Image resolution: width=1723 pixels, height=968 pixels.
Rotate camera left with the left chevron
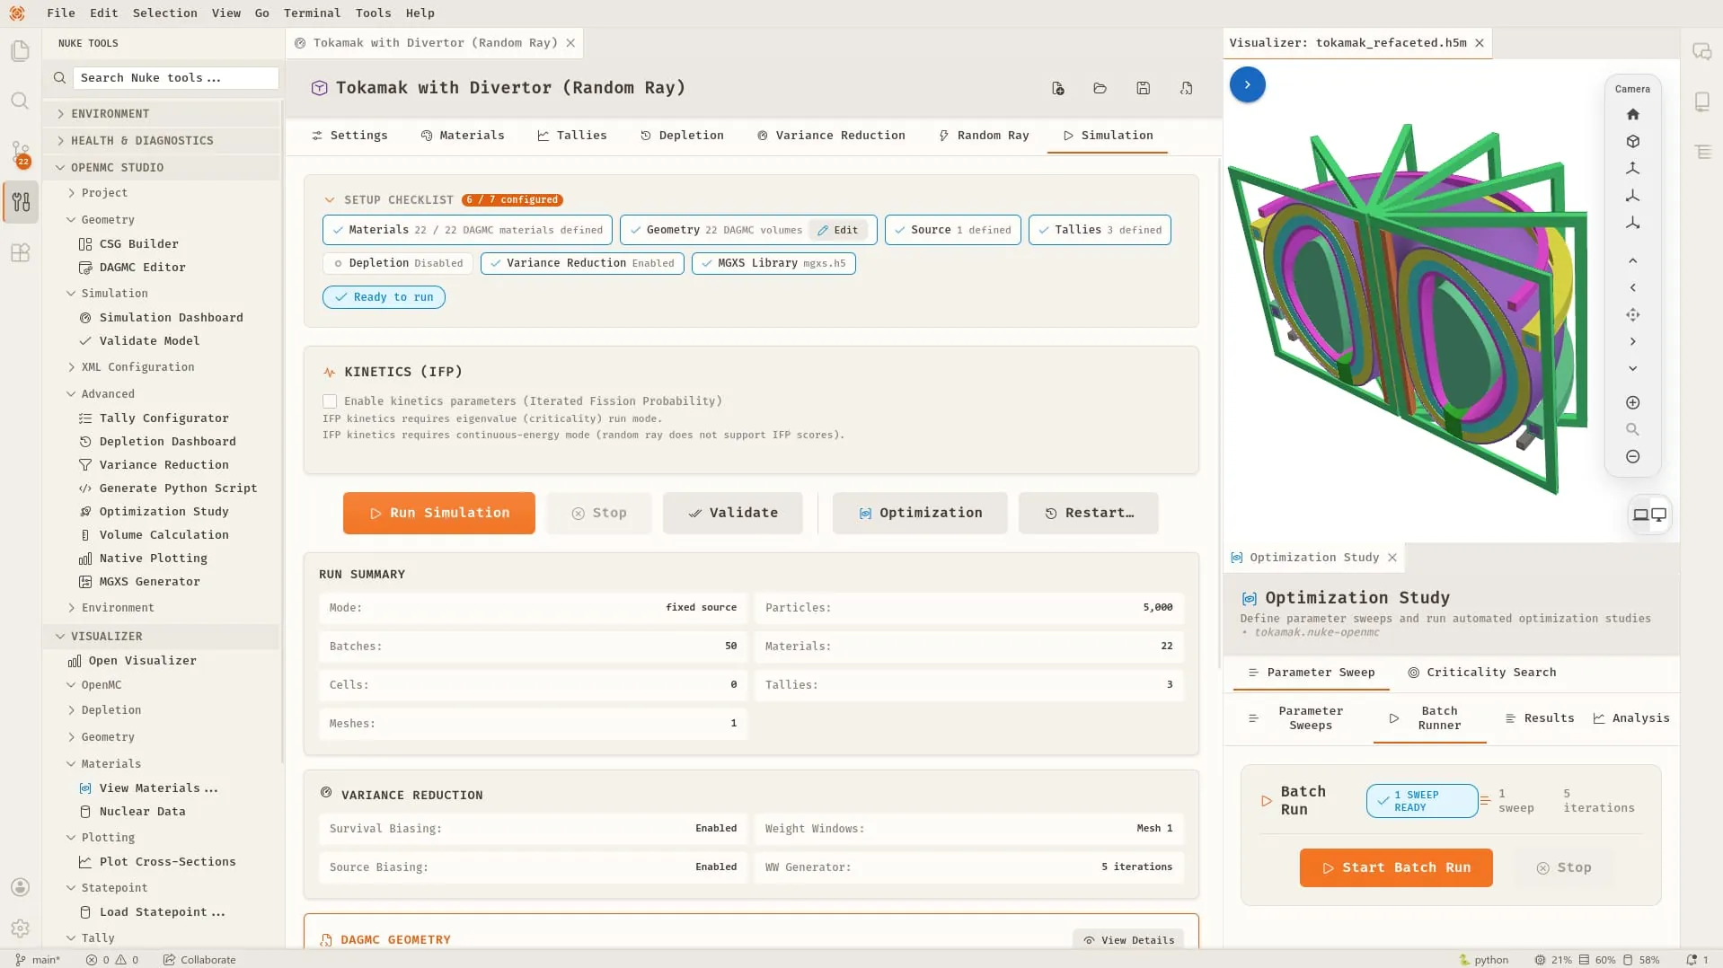tap(1632, 287)
